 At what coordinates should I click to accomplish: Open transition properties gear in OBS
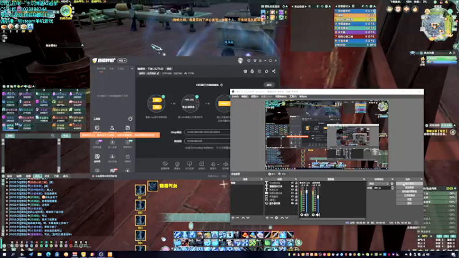392,183
